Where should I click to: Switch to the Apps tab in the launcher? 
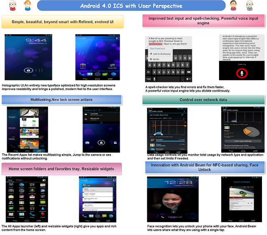pyautogui.click(x=10, y=180)
